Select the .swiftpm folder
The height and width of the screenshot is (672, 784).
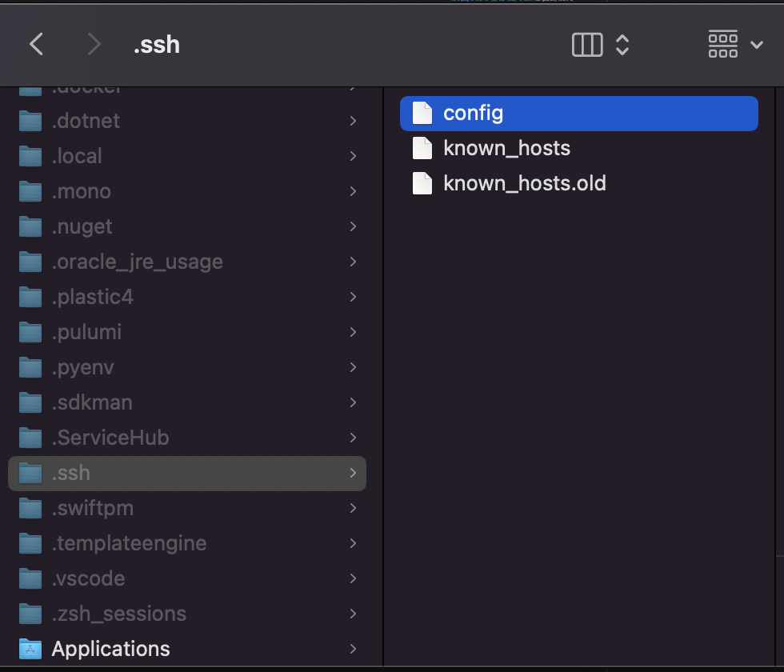[x=187, y=508]
